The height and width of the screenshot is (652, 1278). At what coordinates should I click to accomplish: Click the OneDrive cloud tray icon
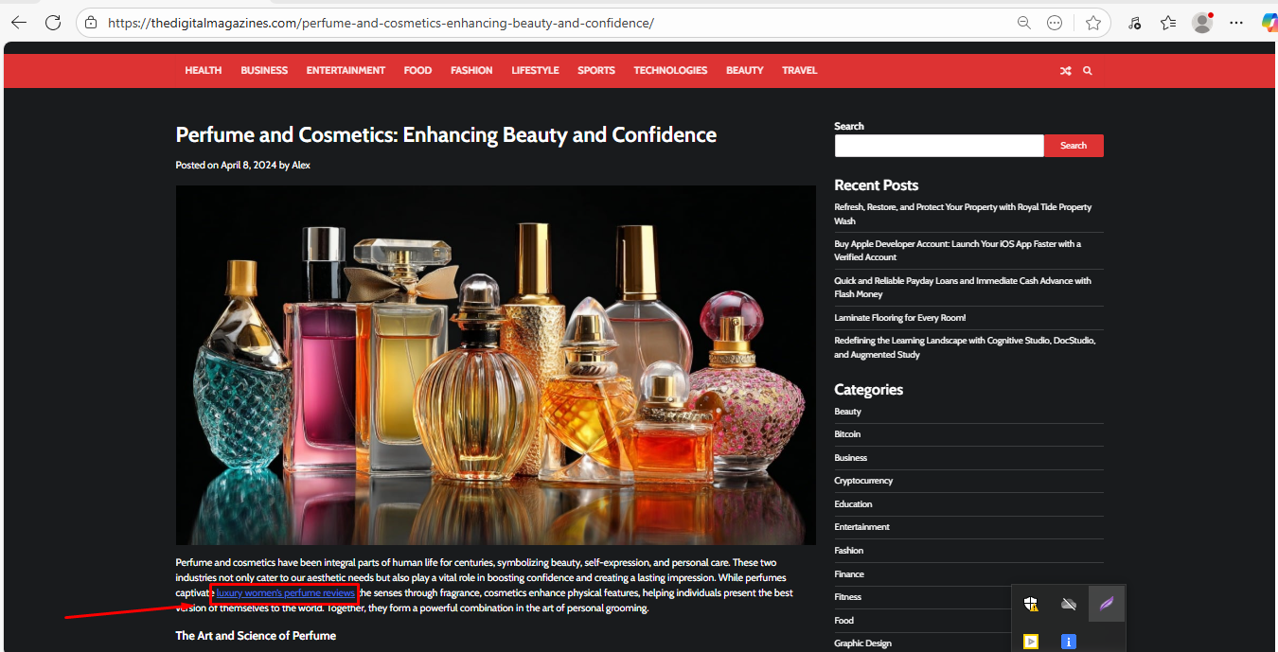click(x=1069, y=604)
